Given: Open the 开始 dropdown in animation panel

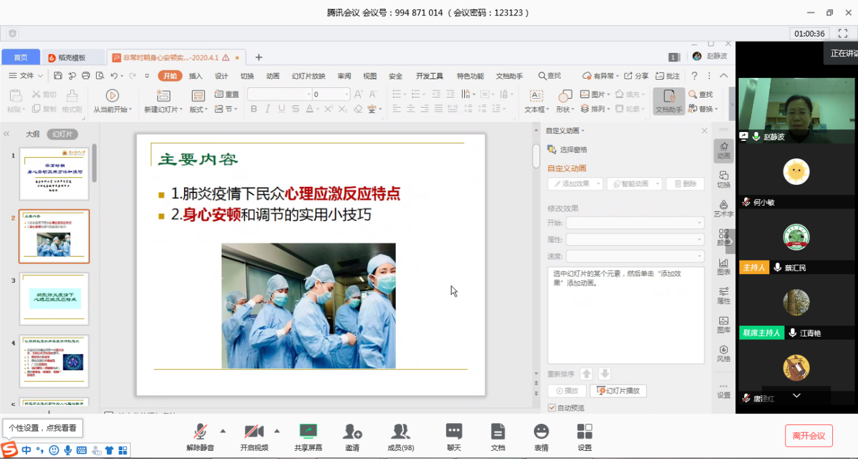Looking at the screenshot, I should pyautogui.click(x=635, y=223).
